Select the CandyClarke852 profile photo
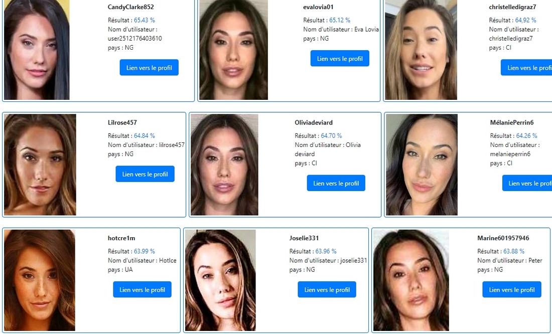Image resolution: width=552 pixels, height=334 pixels. click(37, 50)
